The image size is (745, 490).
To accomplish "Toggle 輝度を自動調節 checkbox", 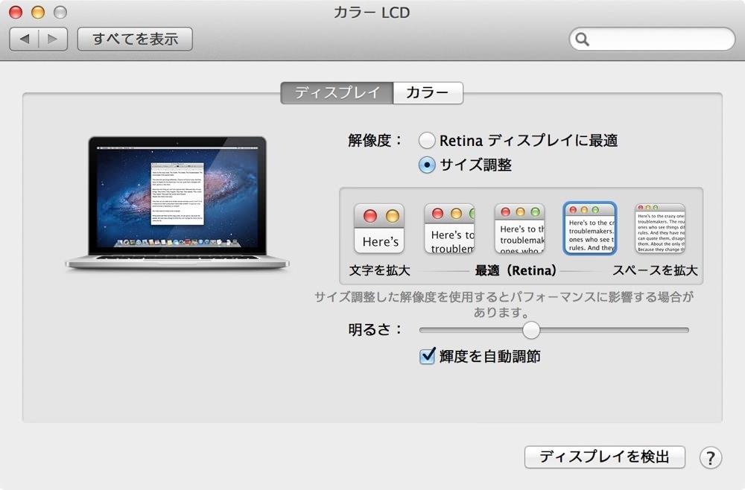I will (x=427, y=356).
